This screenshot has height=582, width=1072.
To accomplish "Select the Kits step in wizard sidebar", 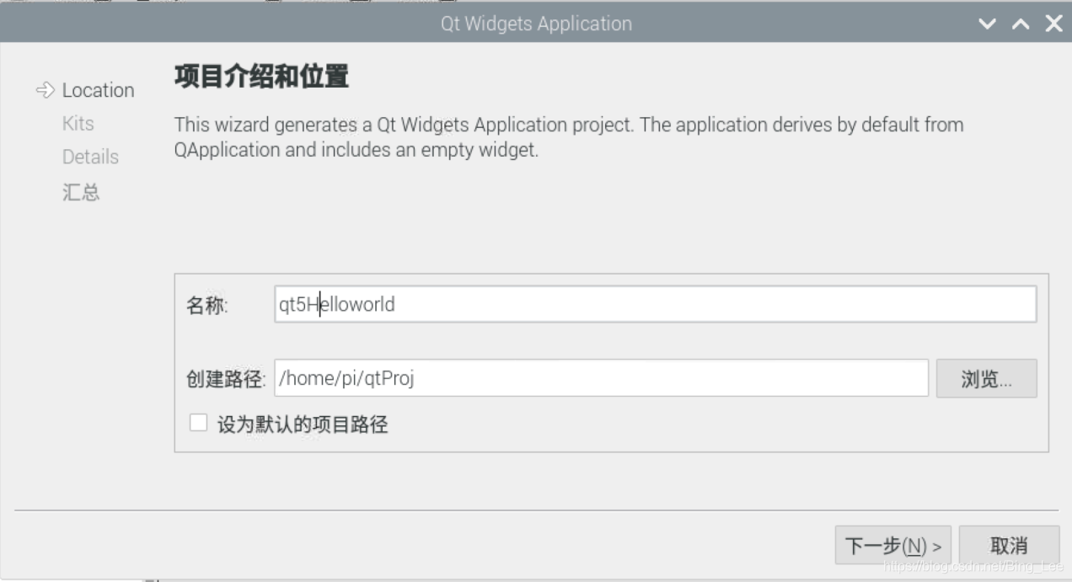I will click(x=78, y=123).
